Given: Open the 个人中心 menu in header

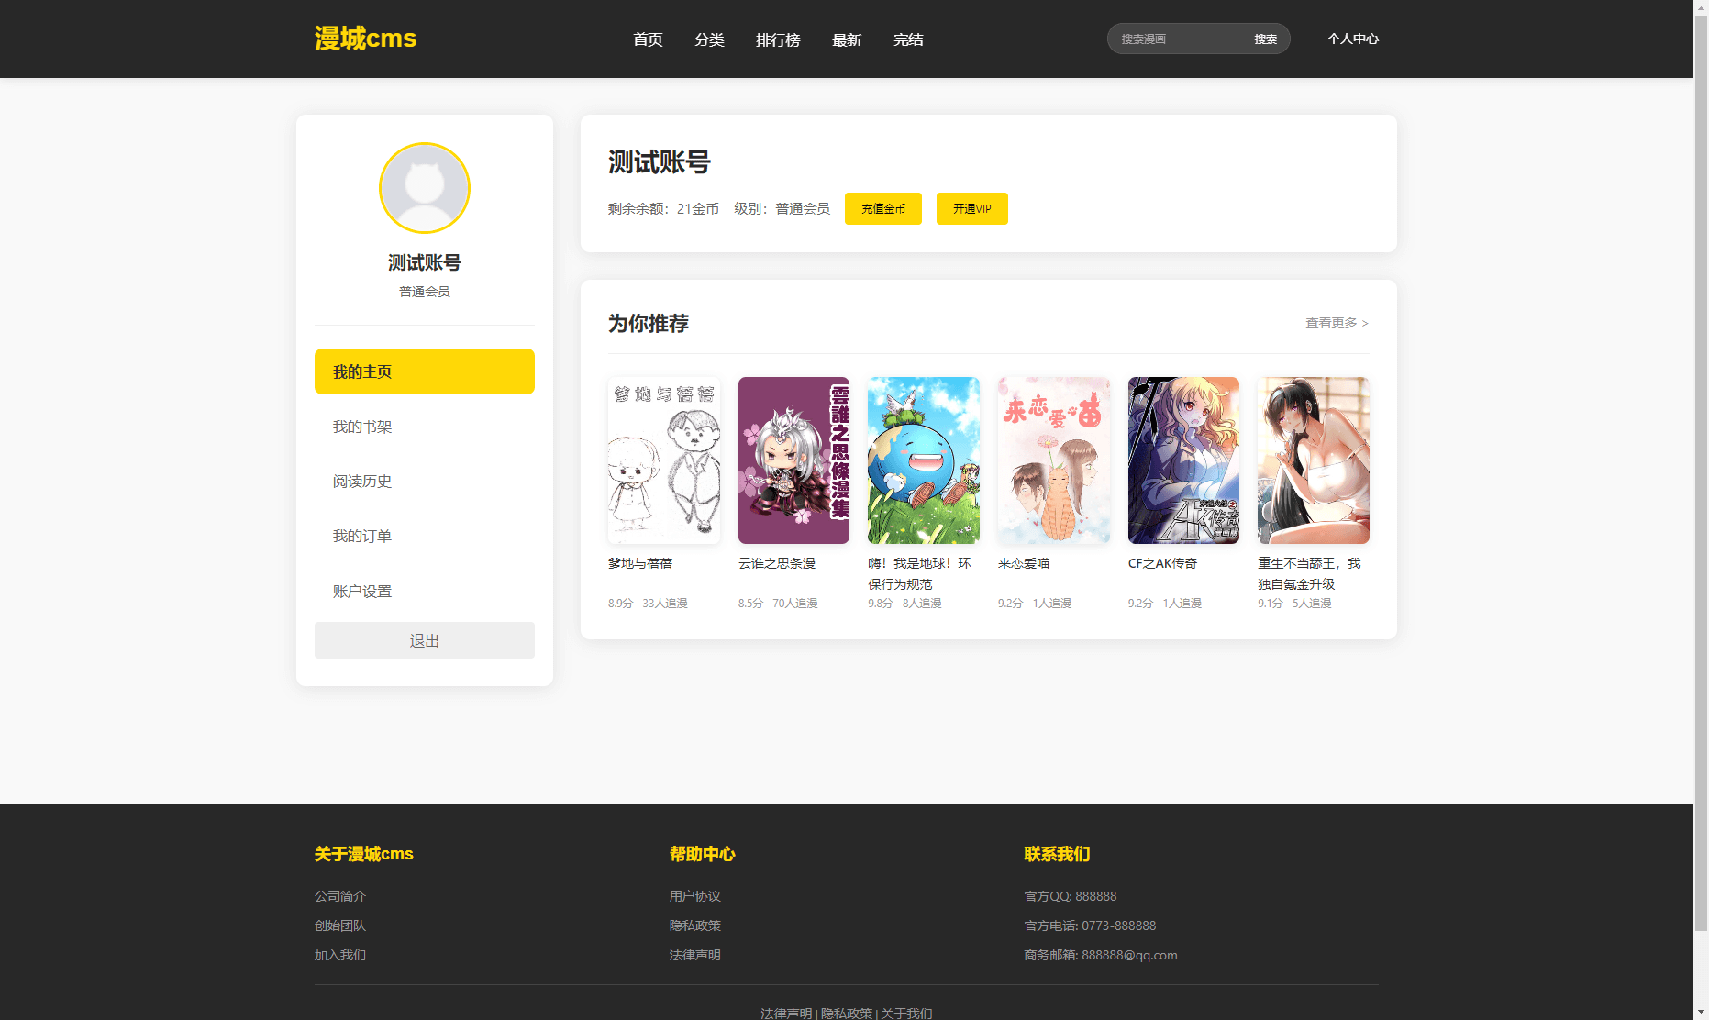Looking at the screenshot, I should [1352, 39].
